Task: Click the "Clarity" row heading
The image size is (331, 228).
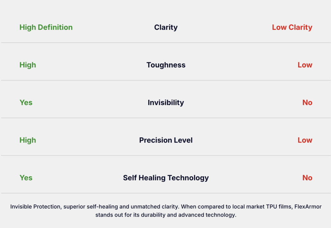Action: (166, 28)
